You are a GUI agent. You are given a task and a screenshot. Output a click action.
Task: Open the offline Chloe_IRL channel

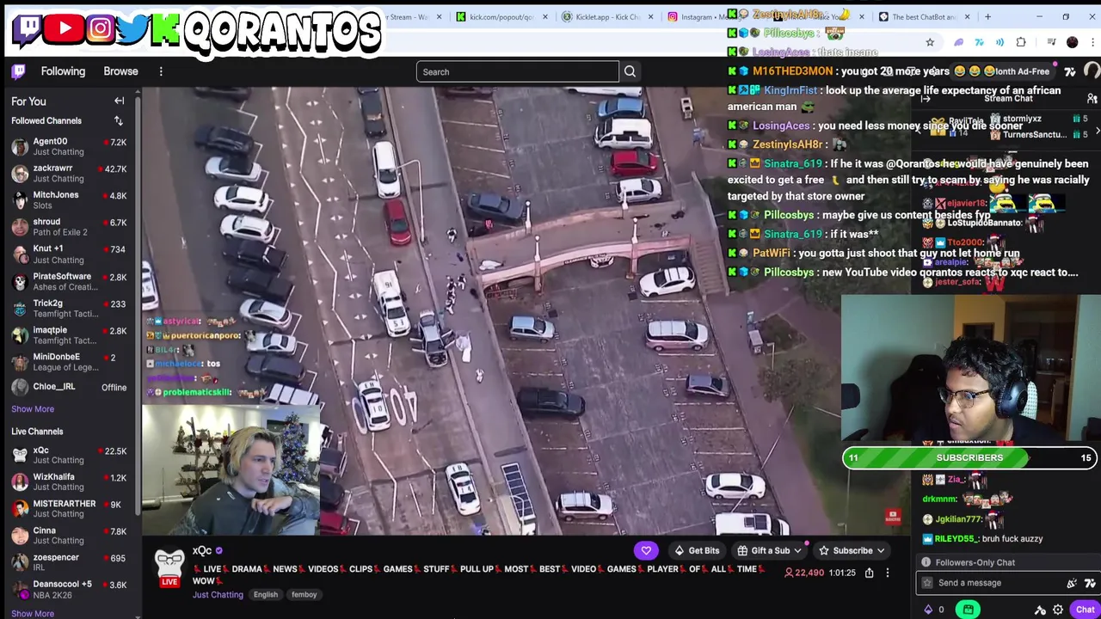pyautogui.click(x=71, y=387)
